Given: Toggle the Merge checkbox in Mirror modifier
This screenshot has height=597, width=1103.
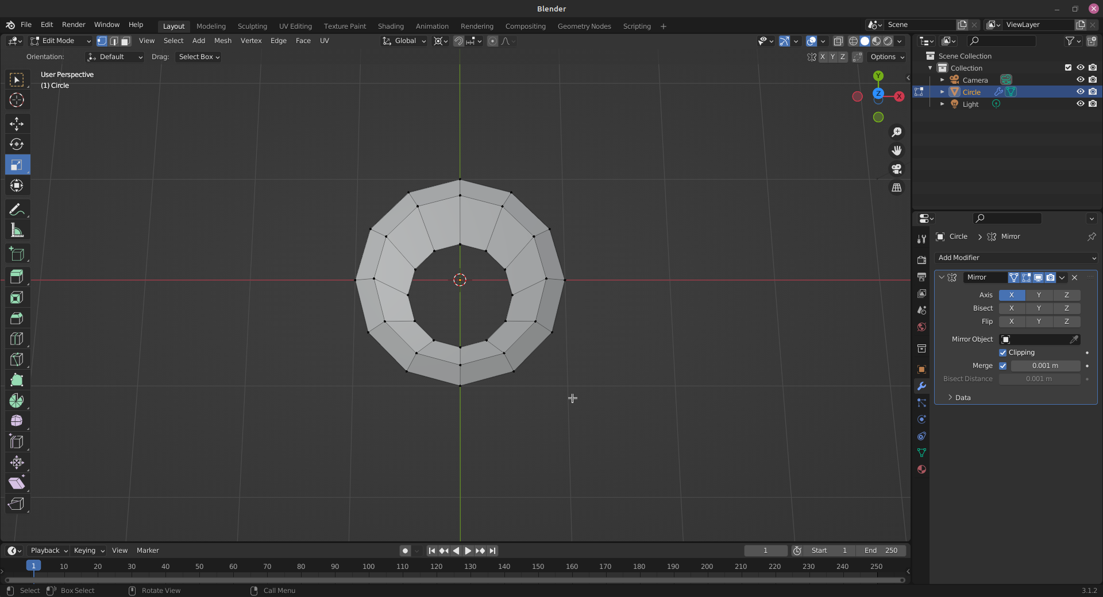Looking at the screenshot, I should (x=1003, y=366).
